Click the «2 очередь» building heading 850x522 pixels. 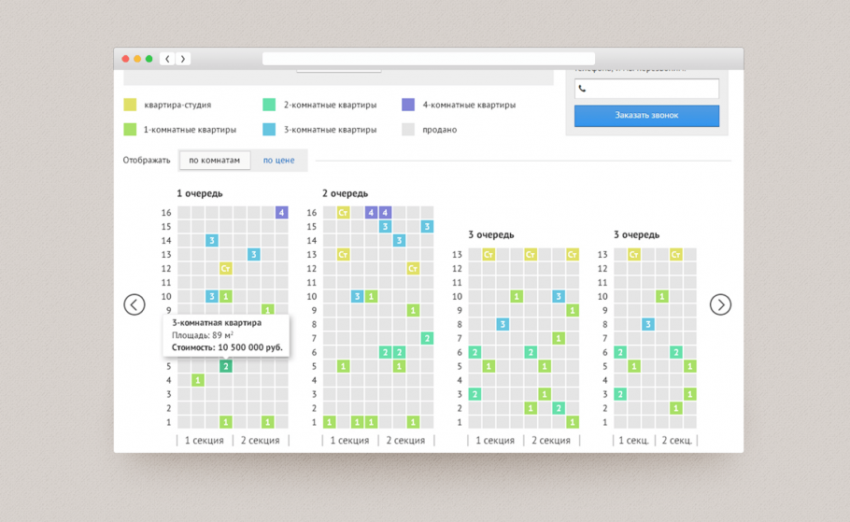click(345, 193)
